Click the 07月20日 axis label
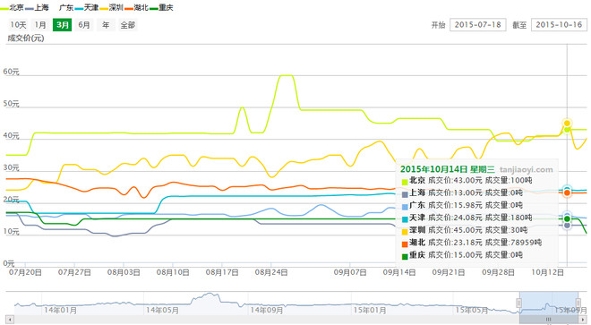The height and width of the screenshot is (325, 591). coord(25,272)
